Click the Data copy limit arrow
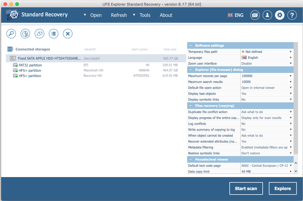This screenshot has width=303, height=201. coord(291,171)
